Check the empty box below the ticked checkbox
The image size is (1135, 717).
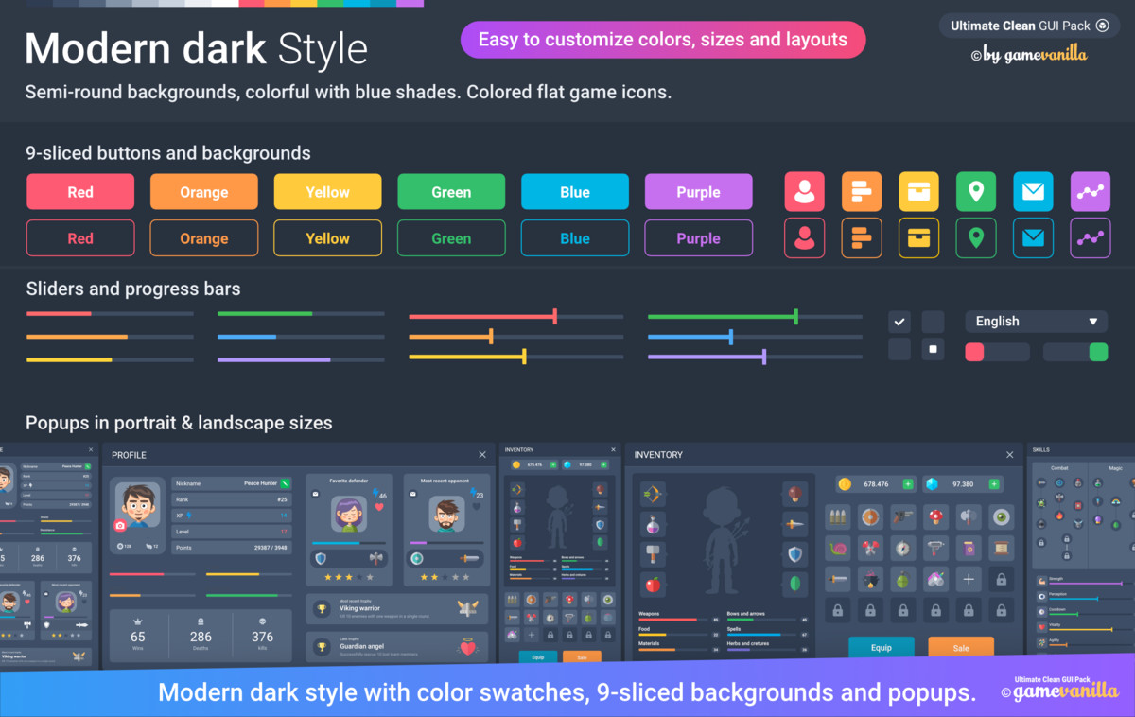899,349
